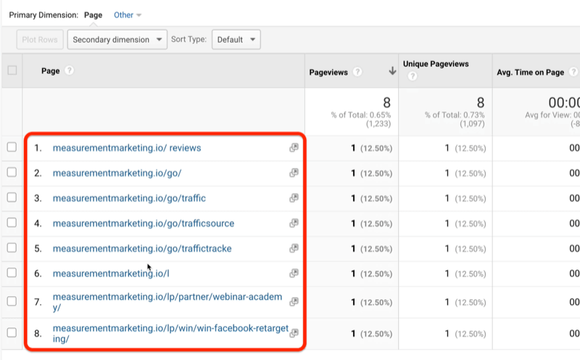Open measurementmarketing.io/ reviews page link
The height and width of the screenshot is (360, 580).
[x=127, y=148]
